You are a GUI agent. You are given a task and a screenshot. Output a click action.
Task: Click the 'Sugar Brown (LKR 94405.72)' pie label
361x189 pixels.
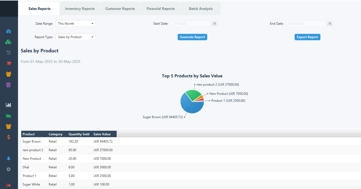163,117
